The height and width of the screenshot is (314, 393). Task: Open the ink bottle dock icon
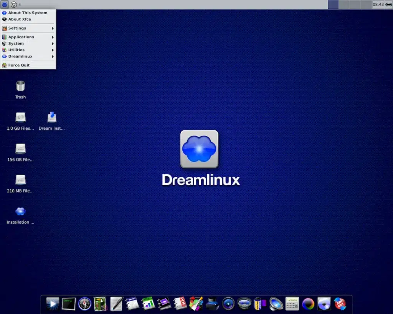pos(212,304)
